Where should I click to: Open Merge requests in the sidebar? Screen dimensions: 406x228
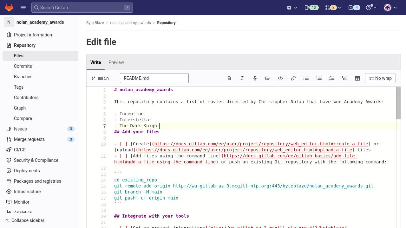[x=40, y=139]
